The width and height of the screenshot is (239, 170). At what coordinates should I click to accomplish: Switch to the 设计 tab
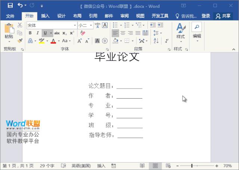tap(61, 16)
